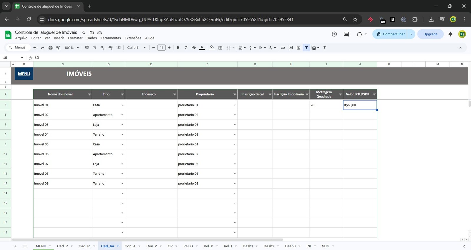Screen dimensions: 471x250
Task: Open the functions sigma icon
Action: pyautogui.click(x=324, y=48)
